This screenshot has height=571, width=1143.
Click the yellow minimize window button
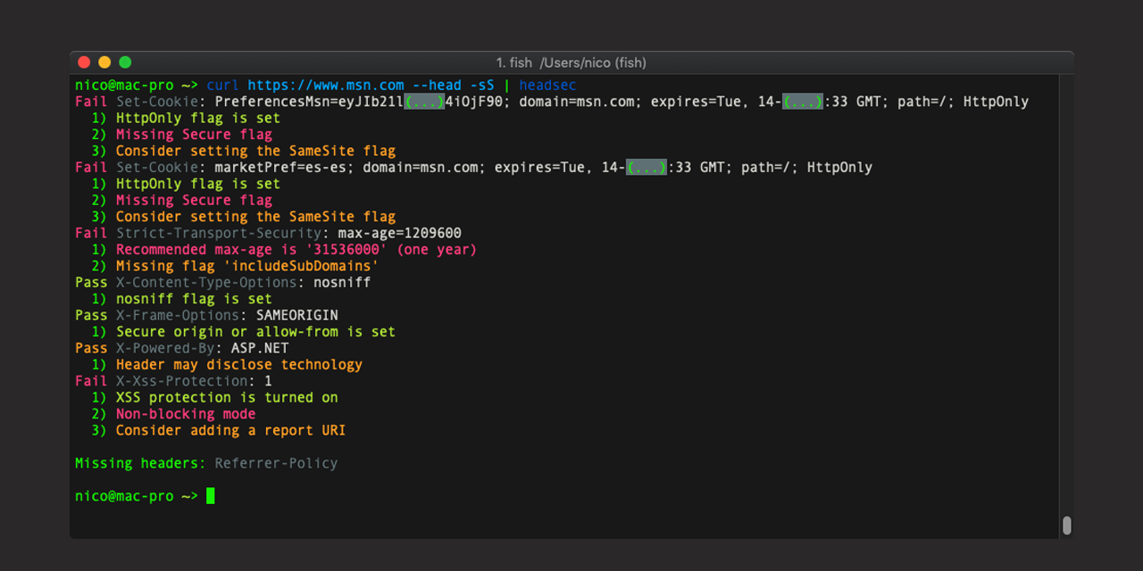104,62
